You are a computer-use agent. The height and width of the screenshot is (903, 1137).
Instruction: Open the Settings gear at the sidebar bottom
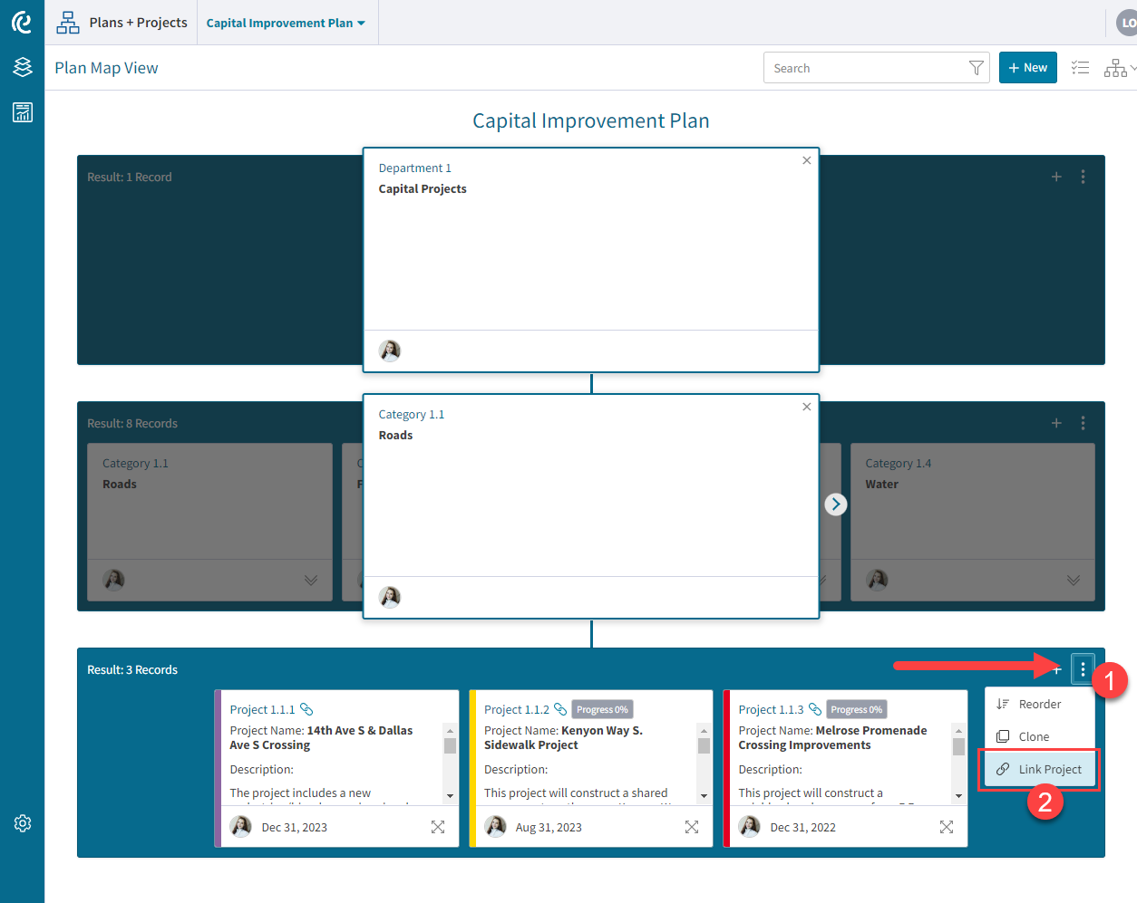click(22, 822)
